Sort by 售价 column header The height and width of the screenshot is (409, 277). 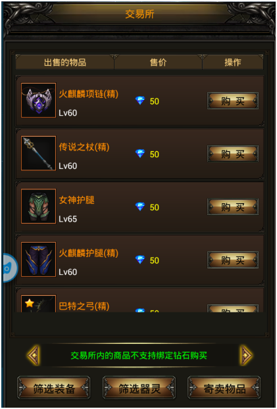tap(158, 62)
